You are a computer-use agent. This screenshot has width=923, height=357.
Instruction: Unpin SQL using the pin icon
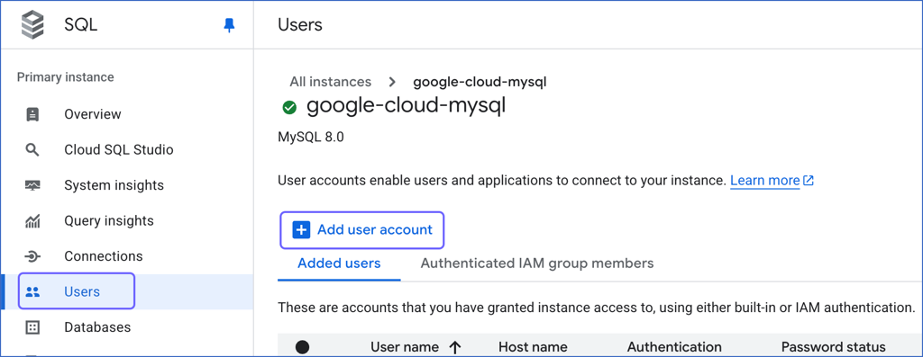(x=229, y=25)
